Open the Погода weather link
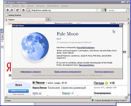Screen dimensions: 131x106 click(99, 83)
